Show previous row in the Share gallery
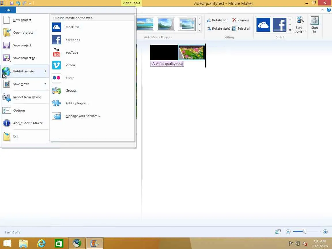This screenshot has width=332, height=249. [290, 19]
